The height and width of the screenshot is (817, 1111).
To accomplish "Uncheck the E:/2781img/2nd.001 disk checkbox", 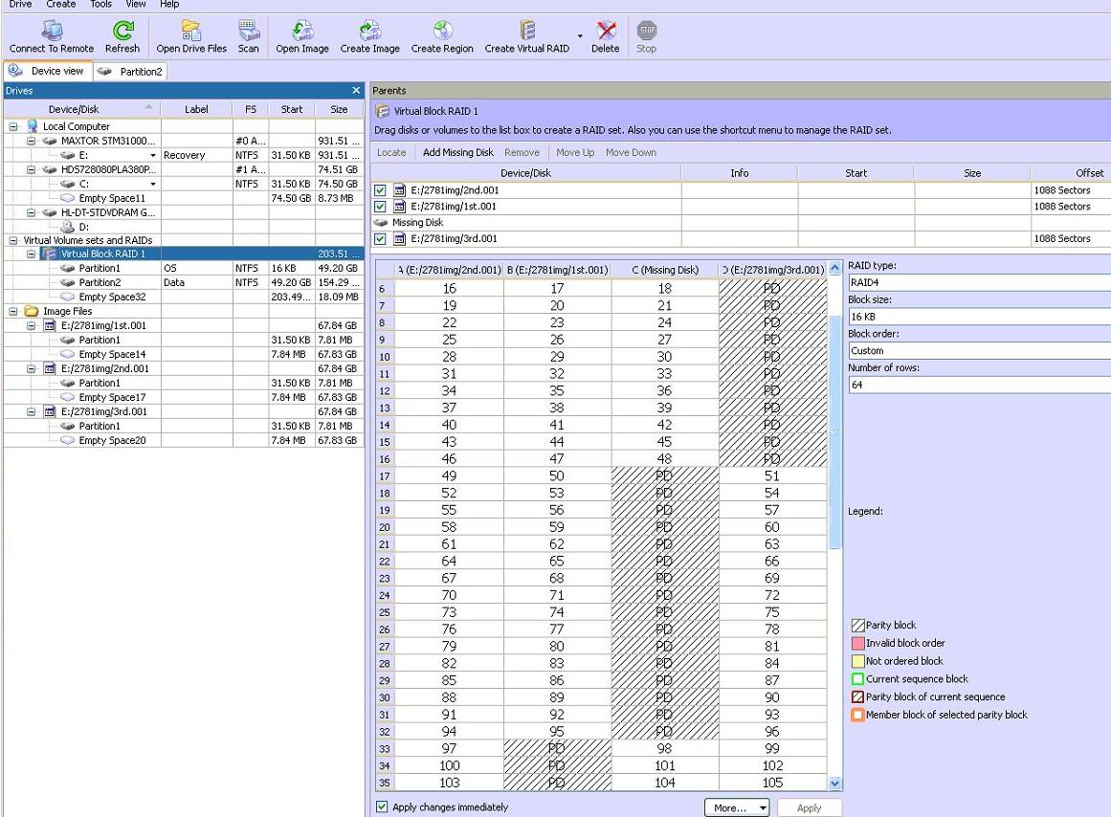I will click(380, 190).
